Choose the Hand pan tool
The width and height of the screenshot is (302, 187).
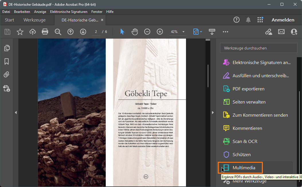point(135,32)
